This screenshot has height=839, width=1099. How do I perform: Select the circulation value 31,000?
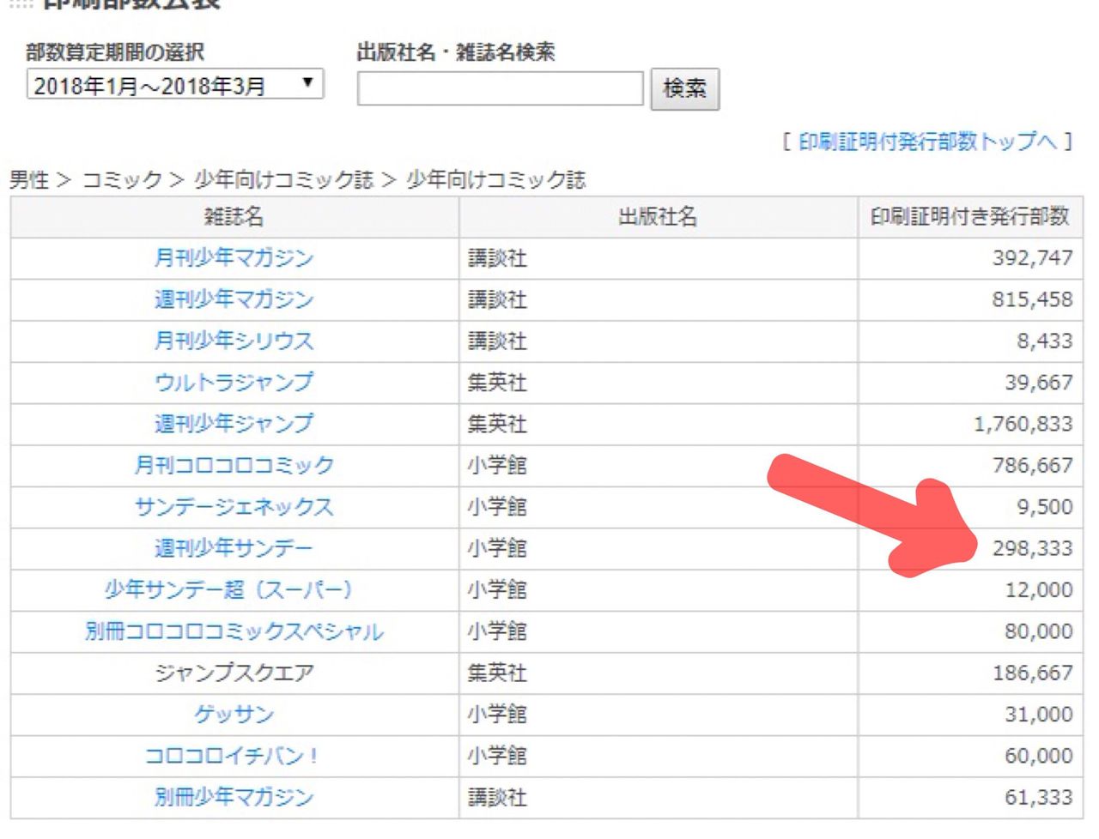click(x=1039, y=714)
